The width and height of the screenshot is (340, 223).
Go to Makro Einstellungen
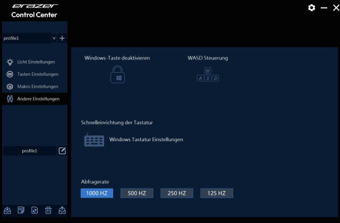tap(37, 87)
